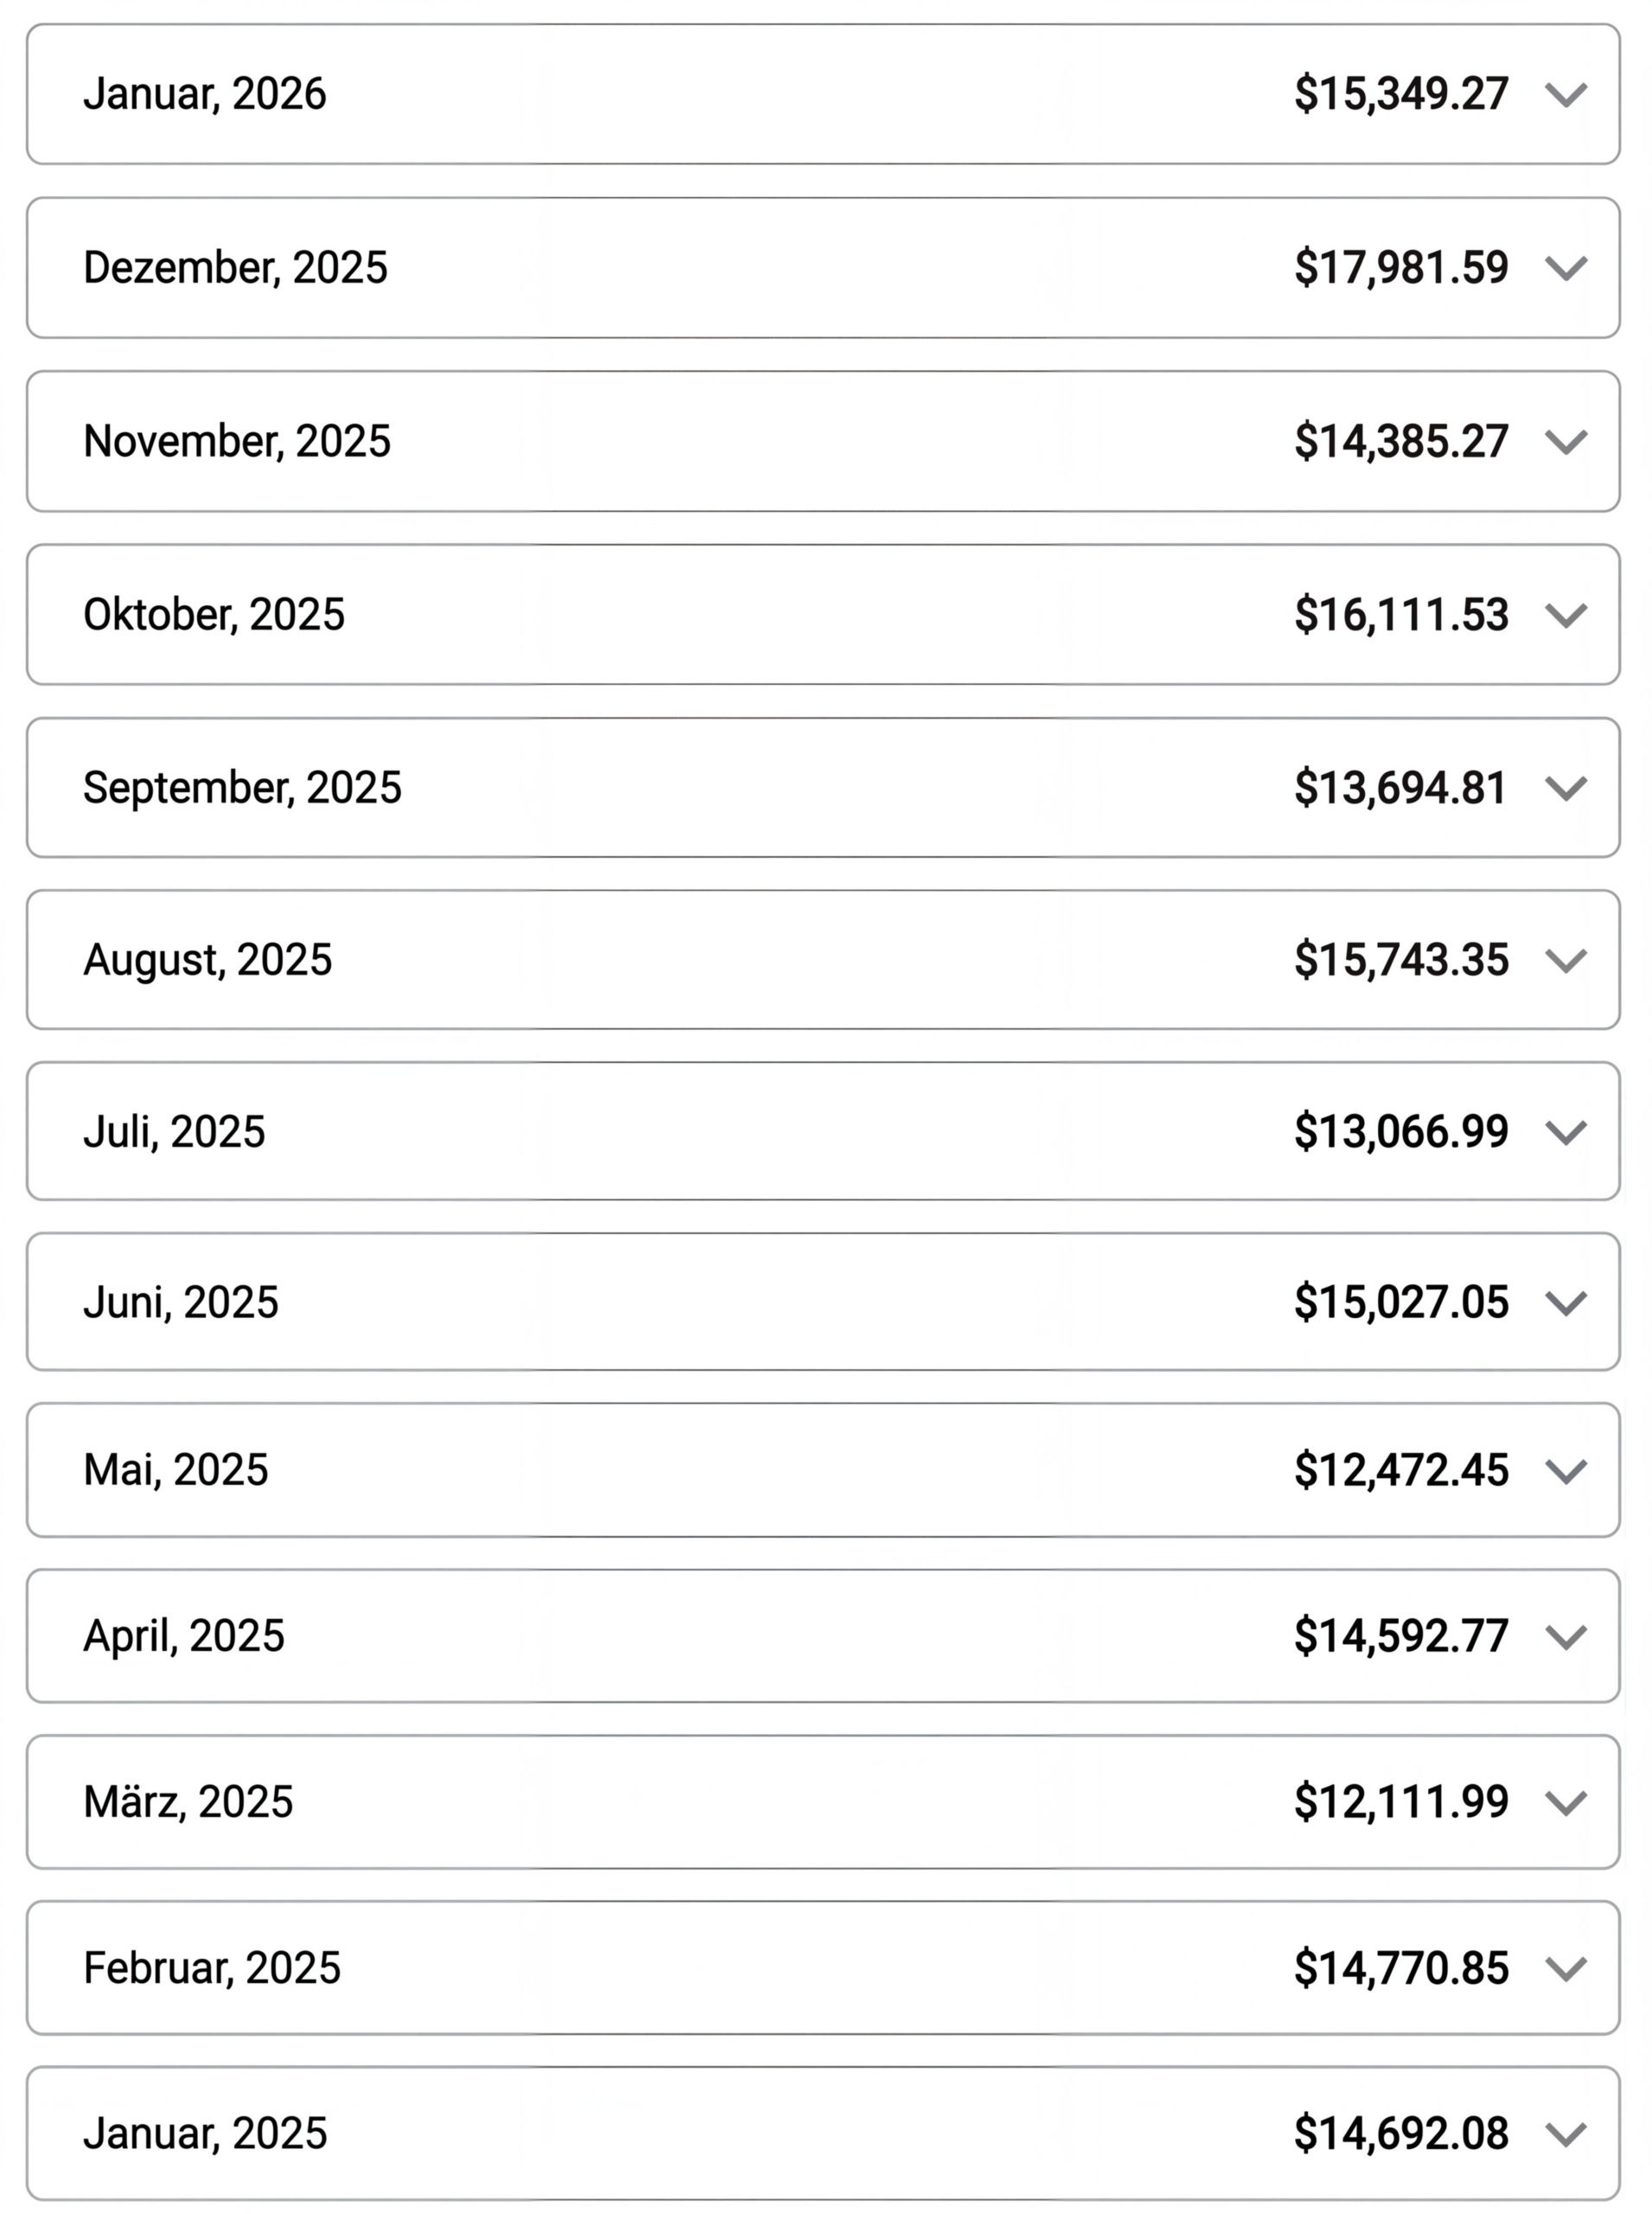This screenshot has width=1652, height=2214.
Task: Click the chevron next to $15,027.05
Action: 1565,1302
